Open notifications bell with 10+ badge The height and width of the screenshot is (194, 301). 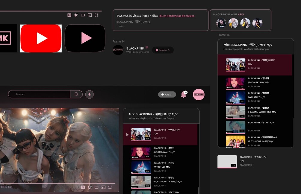[x=184, y=94]
